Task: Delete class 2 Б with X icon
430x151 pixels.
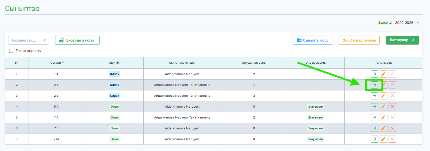Action: click(x=392, y=96)
